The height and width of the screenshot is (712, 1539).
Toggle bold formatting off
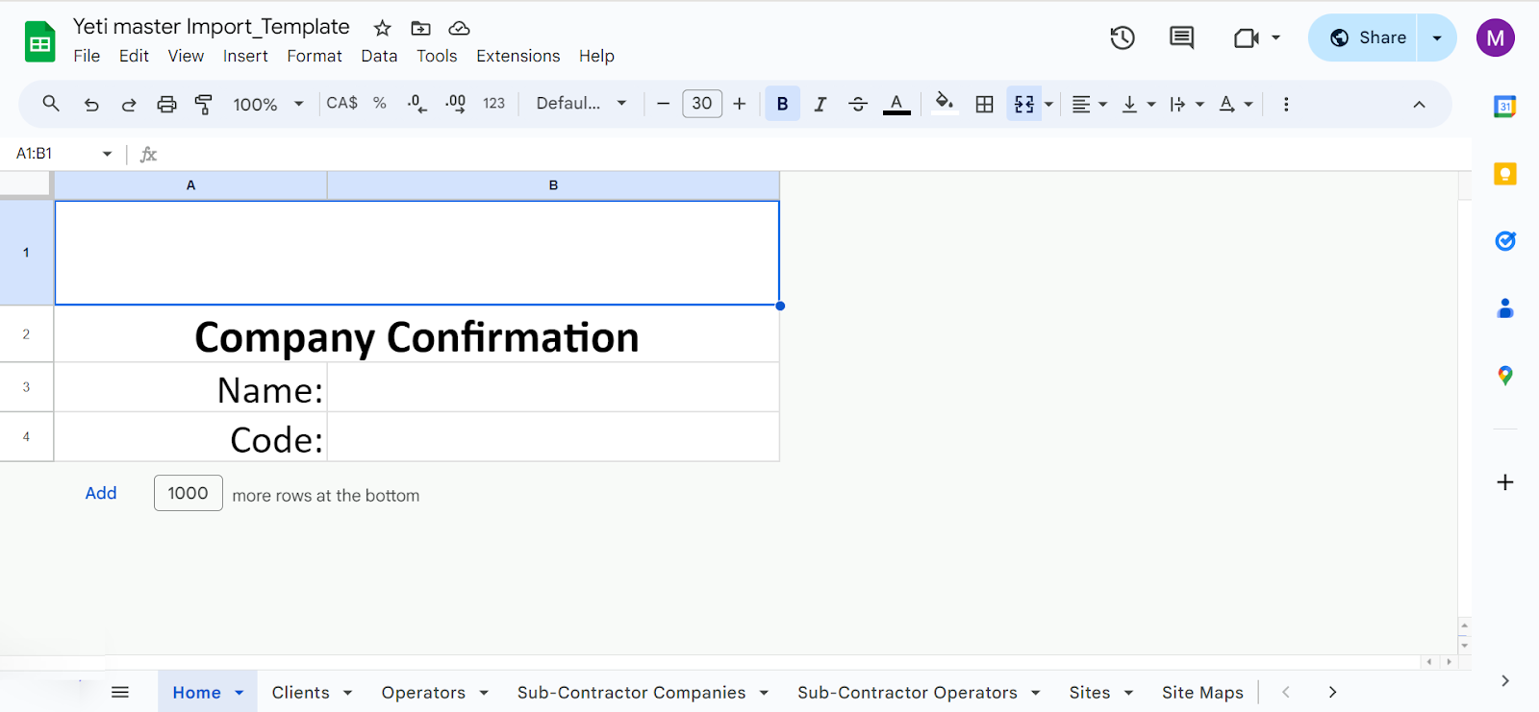tap(782, 104)
